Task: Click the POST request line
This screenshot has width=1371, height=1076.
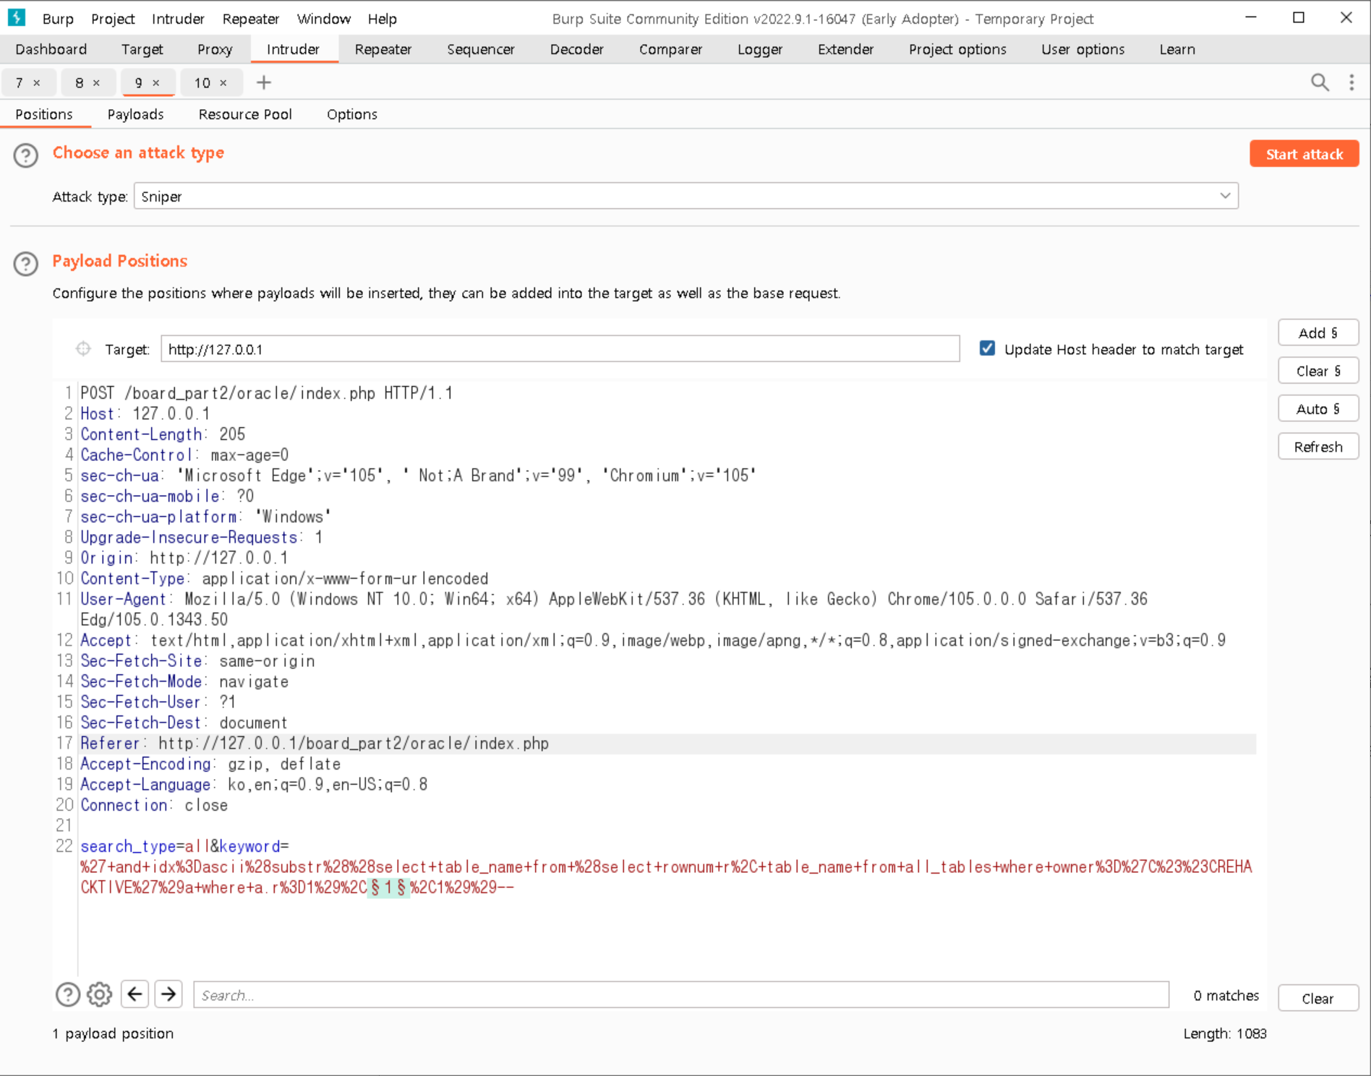Action: click(x=266, y=392)
